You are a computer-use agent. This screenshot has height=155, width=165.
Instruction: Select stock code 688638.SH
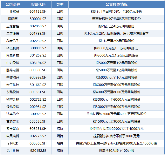pos(38,121)
